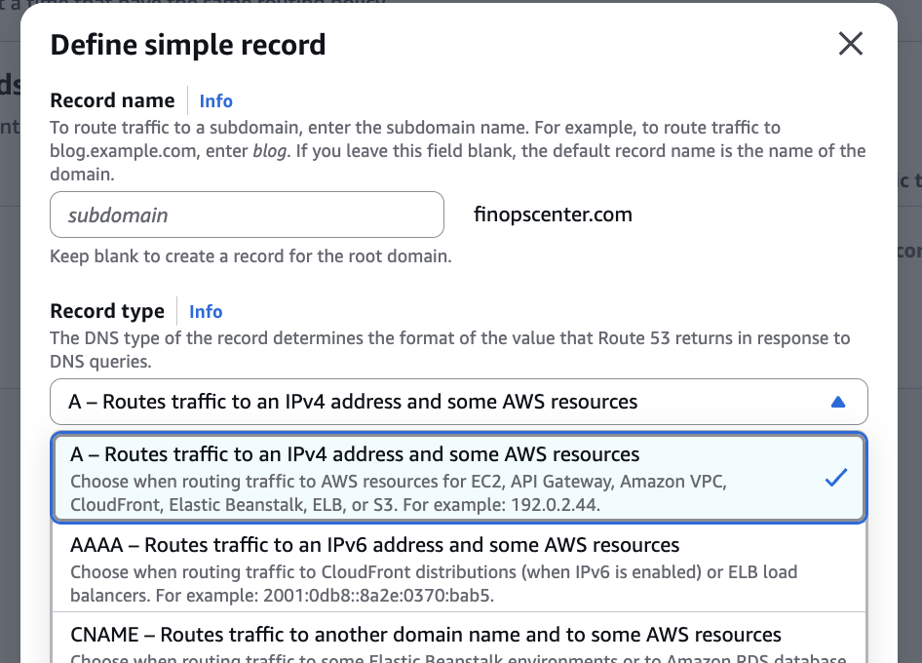Image resolution: width=922 pixels, height=663 pixels.
Task: Choose the AAAA – IPv6 address record option
Action: 375,545
